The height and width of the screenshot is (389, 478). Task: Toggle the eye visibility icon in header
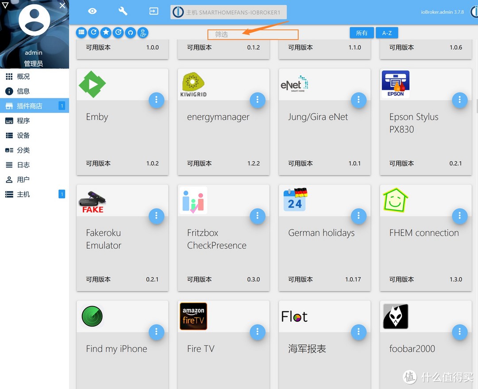tap(93, 11)
